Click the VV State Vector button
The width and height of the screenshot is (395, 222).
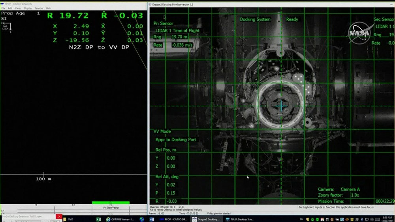(111, 207)
